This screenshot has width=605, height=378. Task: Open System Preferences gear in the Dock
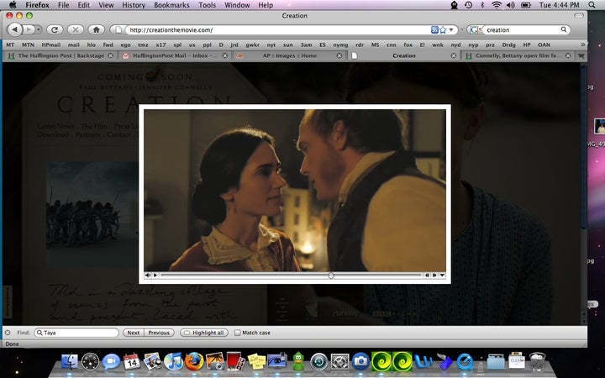click(340, 362)
